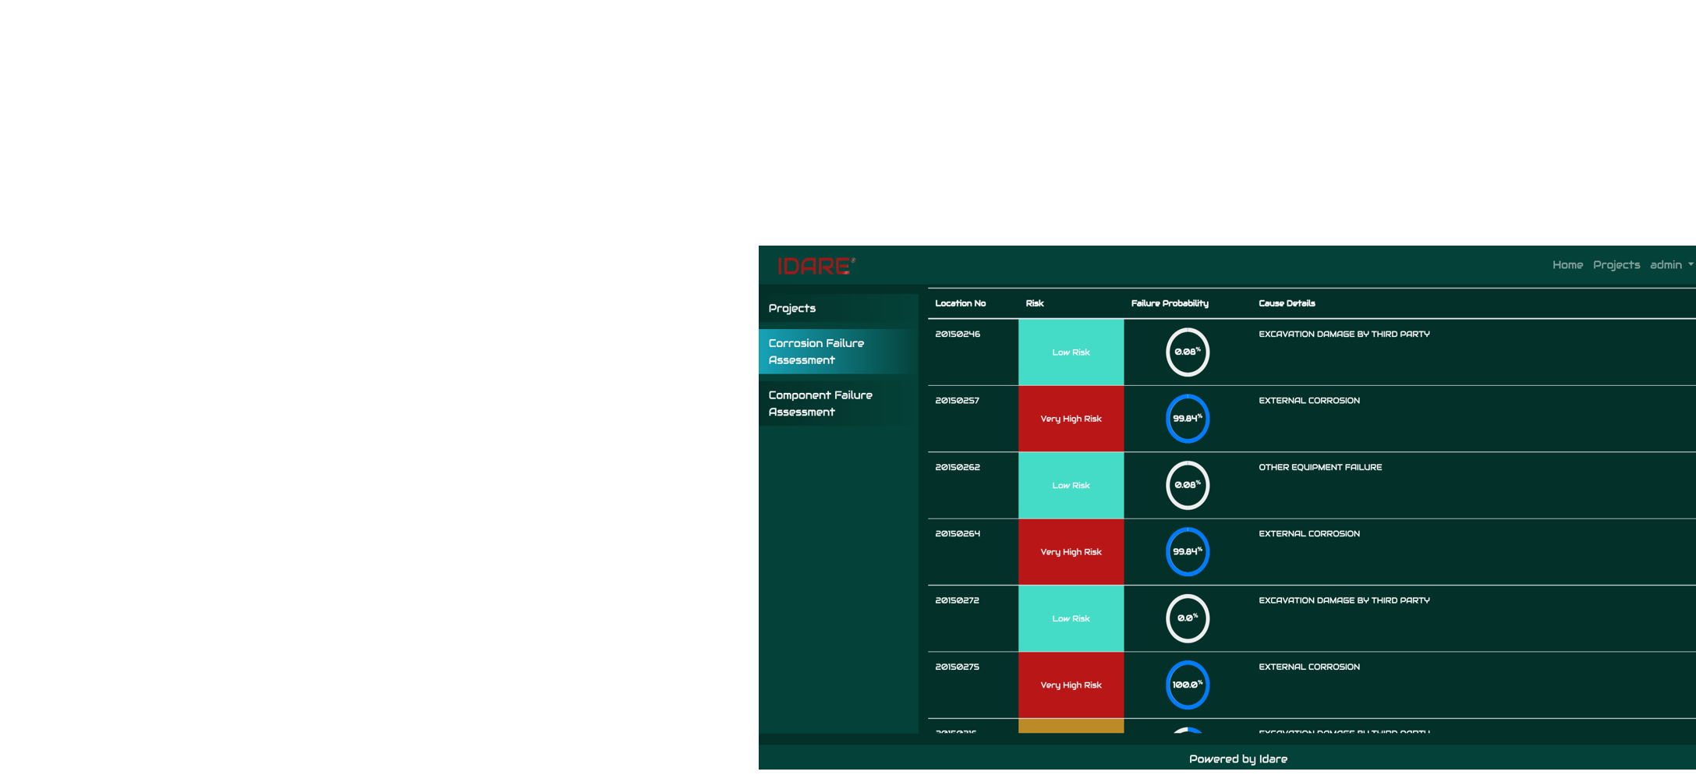Select location number 20150262

[958, 468]
